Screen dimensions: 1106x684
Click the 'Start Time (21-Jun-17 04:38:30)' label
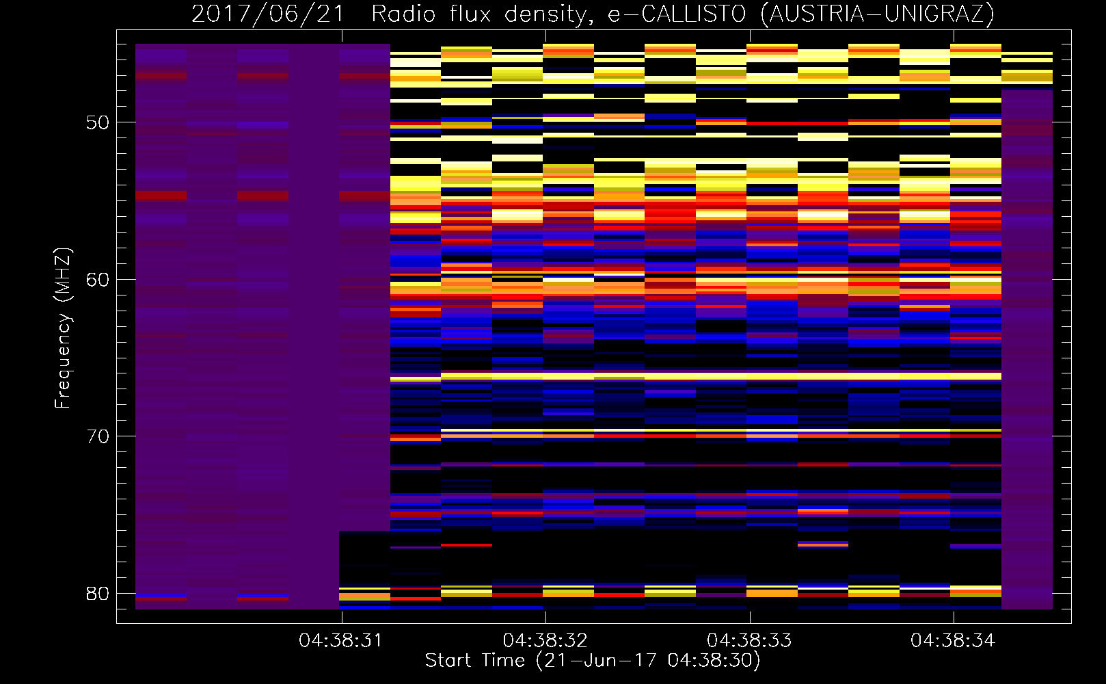click(x=593, y=661)
